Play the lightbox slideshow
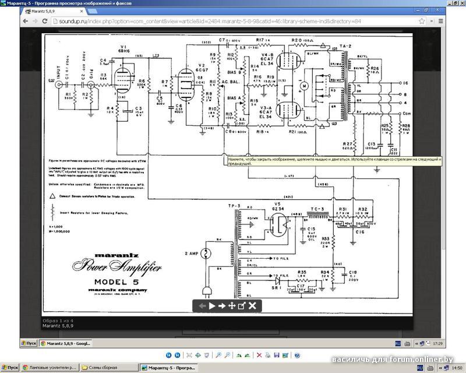This screenshot has width=466, height=373. point(212,305)
